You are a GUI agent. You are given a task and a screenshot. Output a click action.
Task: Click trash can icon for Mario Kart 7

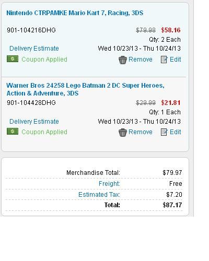coord(123,60)
